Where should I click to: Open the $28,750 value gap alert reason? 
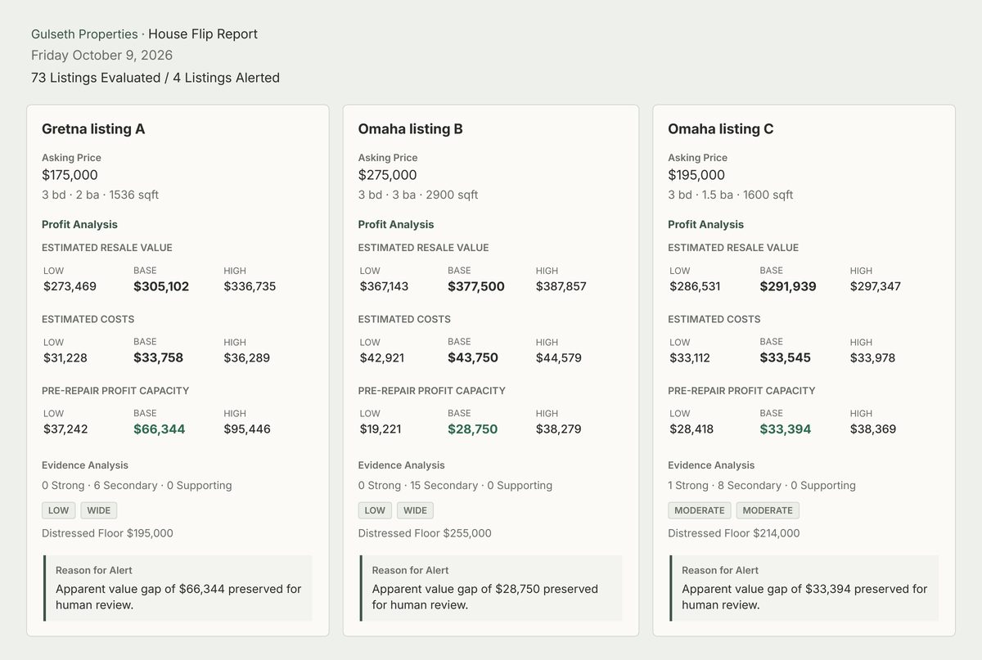point(491,588)
